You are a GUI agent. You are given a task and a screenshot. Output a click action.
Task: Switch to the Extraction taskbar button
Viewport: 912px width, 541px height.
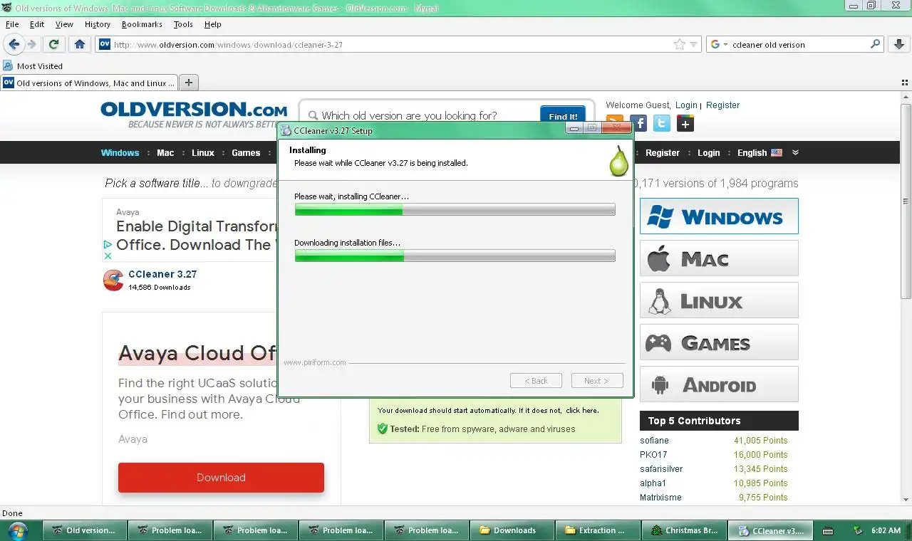click(x=598, y=530)
